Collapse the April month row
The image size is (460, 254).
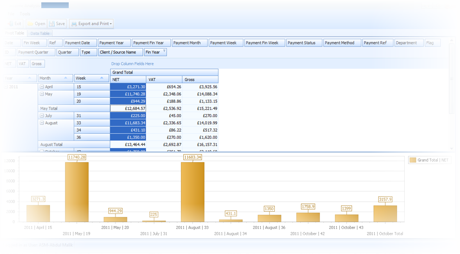42,87
